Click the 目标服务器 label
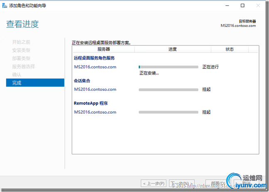 pyautogui.click(x=247, y=21)
